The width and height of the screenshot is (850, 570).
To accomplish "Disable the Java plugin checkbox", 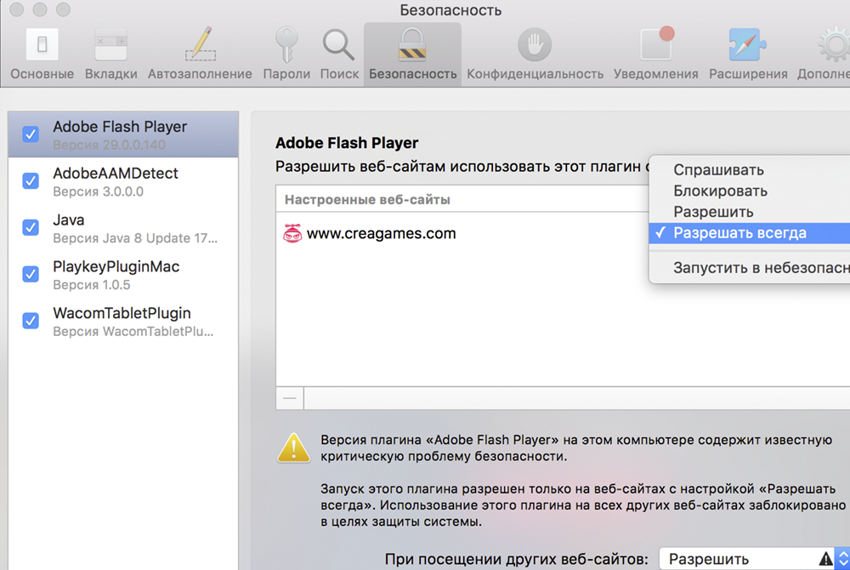I will click(x=31, y=228).
